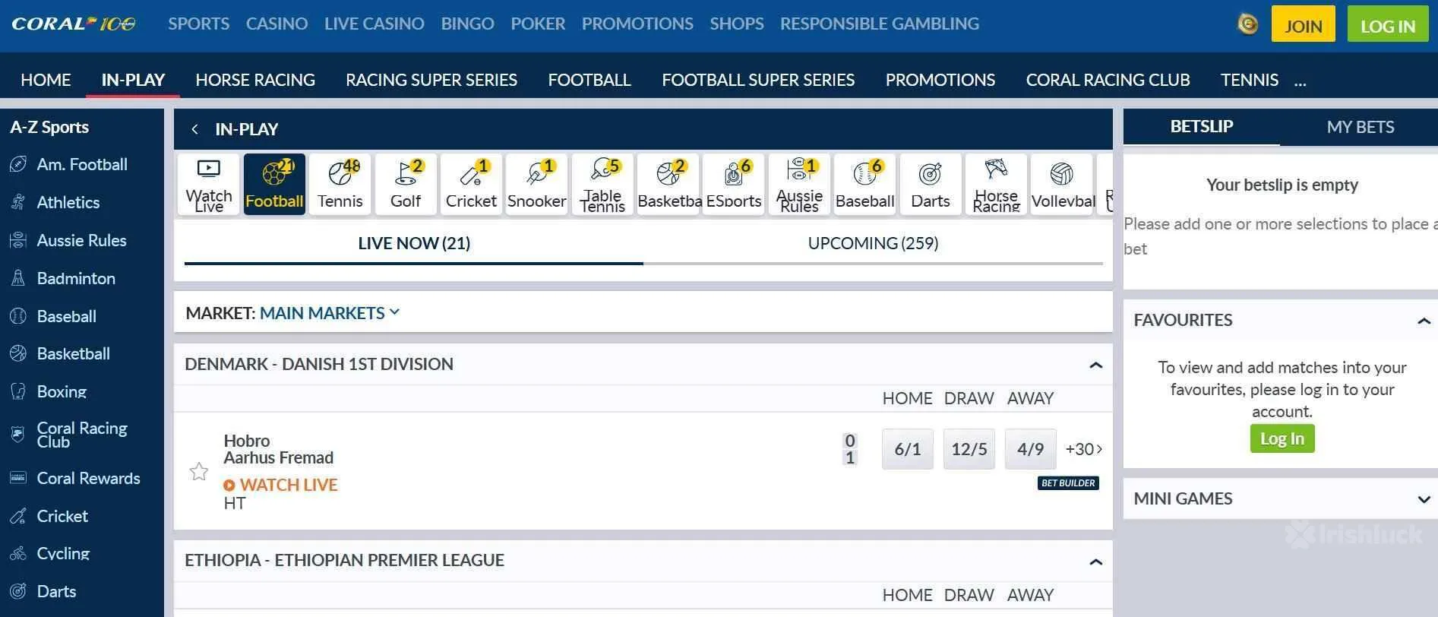Viewport: 1438px width, 617px height.
Task: Select the Football in-play icon
Action: 274,184
